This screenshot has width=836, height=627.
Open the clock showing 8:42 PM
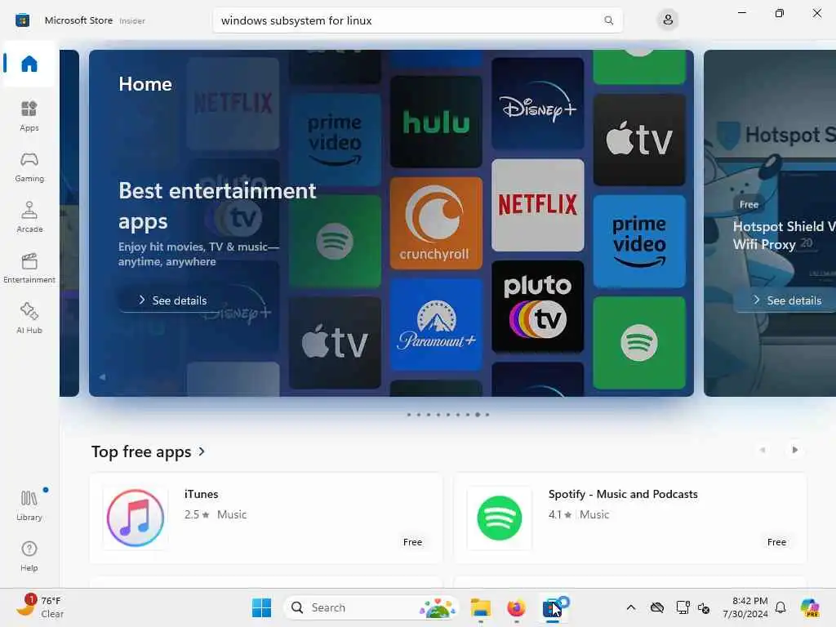coord(745,607)
